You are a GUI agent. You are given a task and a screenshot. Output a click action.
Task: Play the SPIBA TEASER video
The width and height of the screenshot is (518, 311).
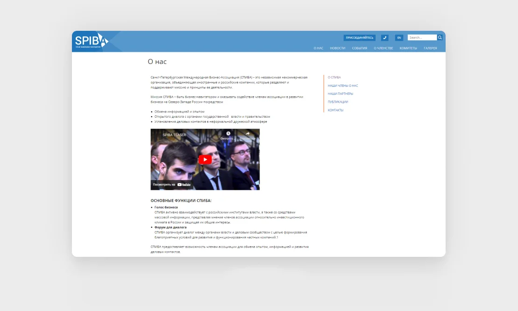(x=205, y=159)
